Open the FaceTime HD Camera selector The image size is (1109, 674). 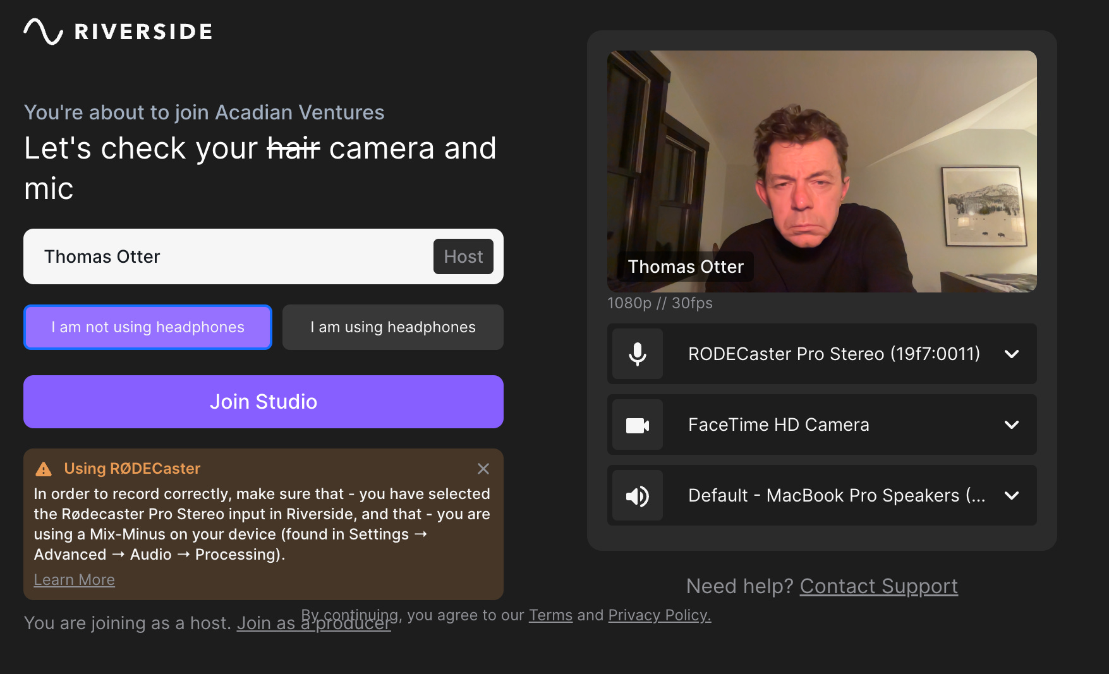(822, 424)
